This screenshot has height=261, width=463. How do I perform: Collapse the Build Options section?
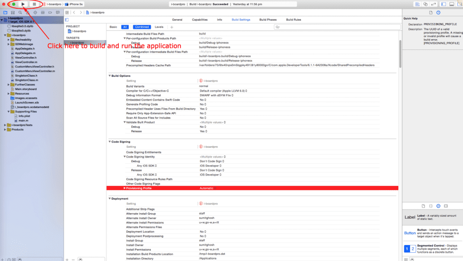(x=110, y=76)
